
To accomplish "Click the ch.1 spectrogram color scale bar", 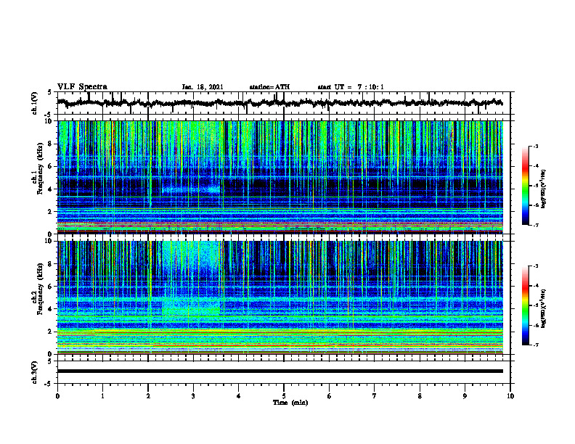I will point(525,186).
